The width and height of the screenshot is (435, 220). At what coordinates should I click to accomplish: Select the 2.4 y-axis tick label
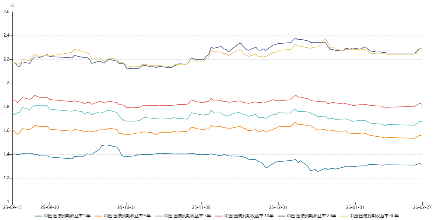(6, 36)
